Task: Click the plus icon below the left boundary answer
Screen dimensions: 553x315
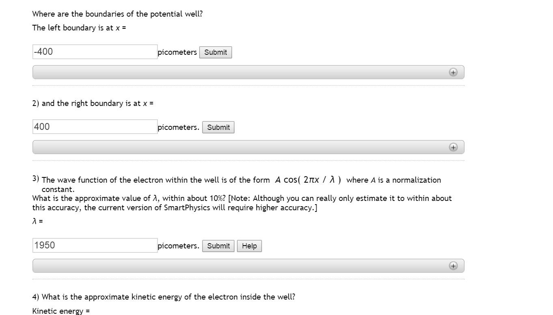Action: (x=453, y=72)
